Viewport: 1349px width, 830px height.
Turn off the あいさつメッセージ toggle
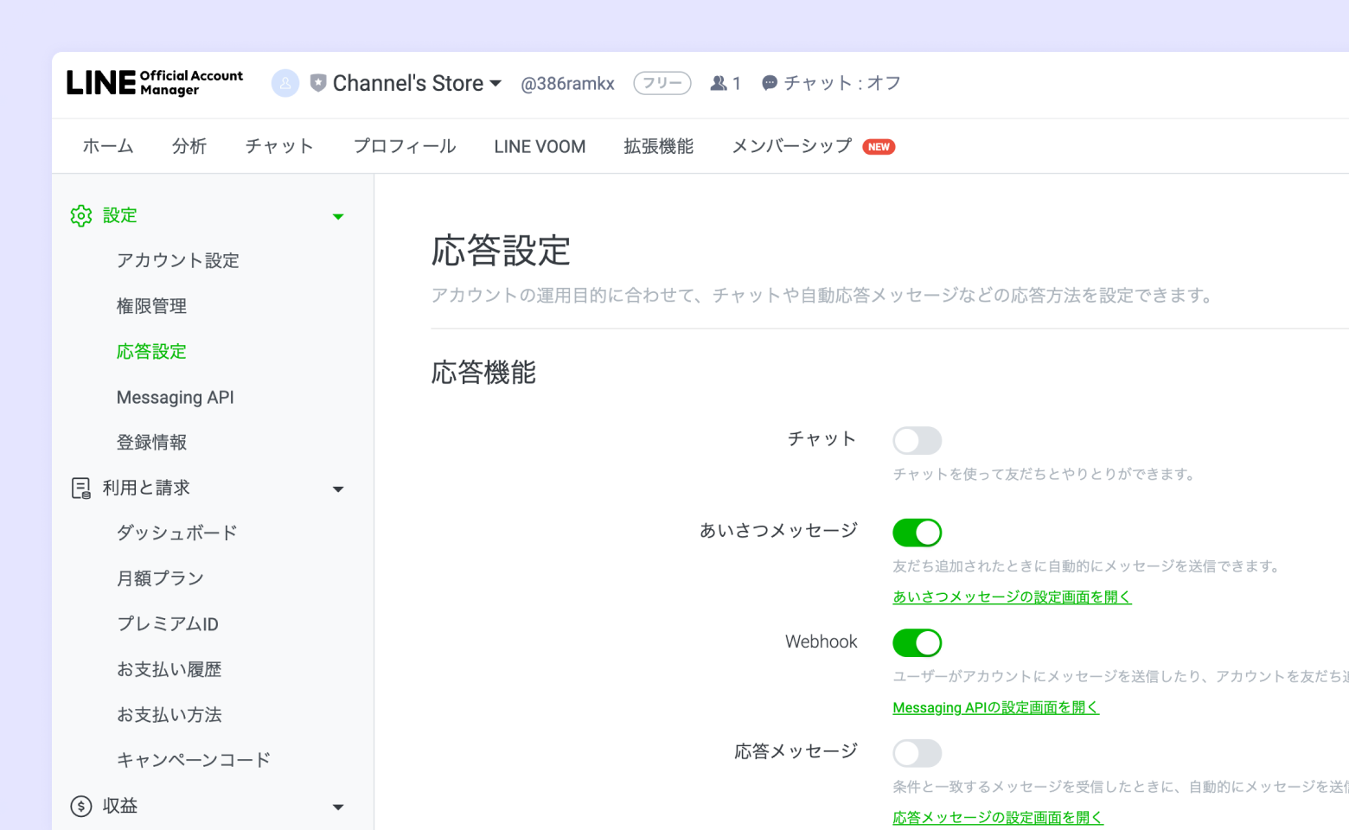point(917,533)
